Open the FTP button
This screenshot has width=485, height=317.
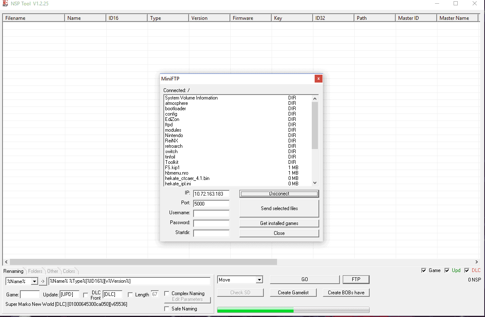pos(356,279)
